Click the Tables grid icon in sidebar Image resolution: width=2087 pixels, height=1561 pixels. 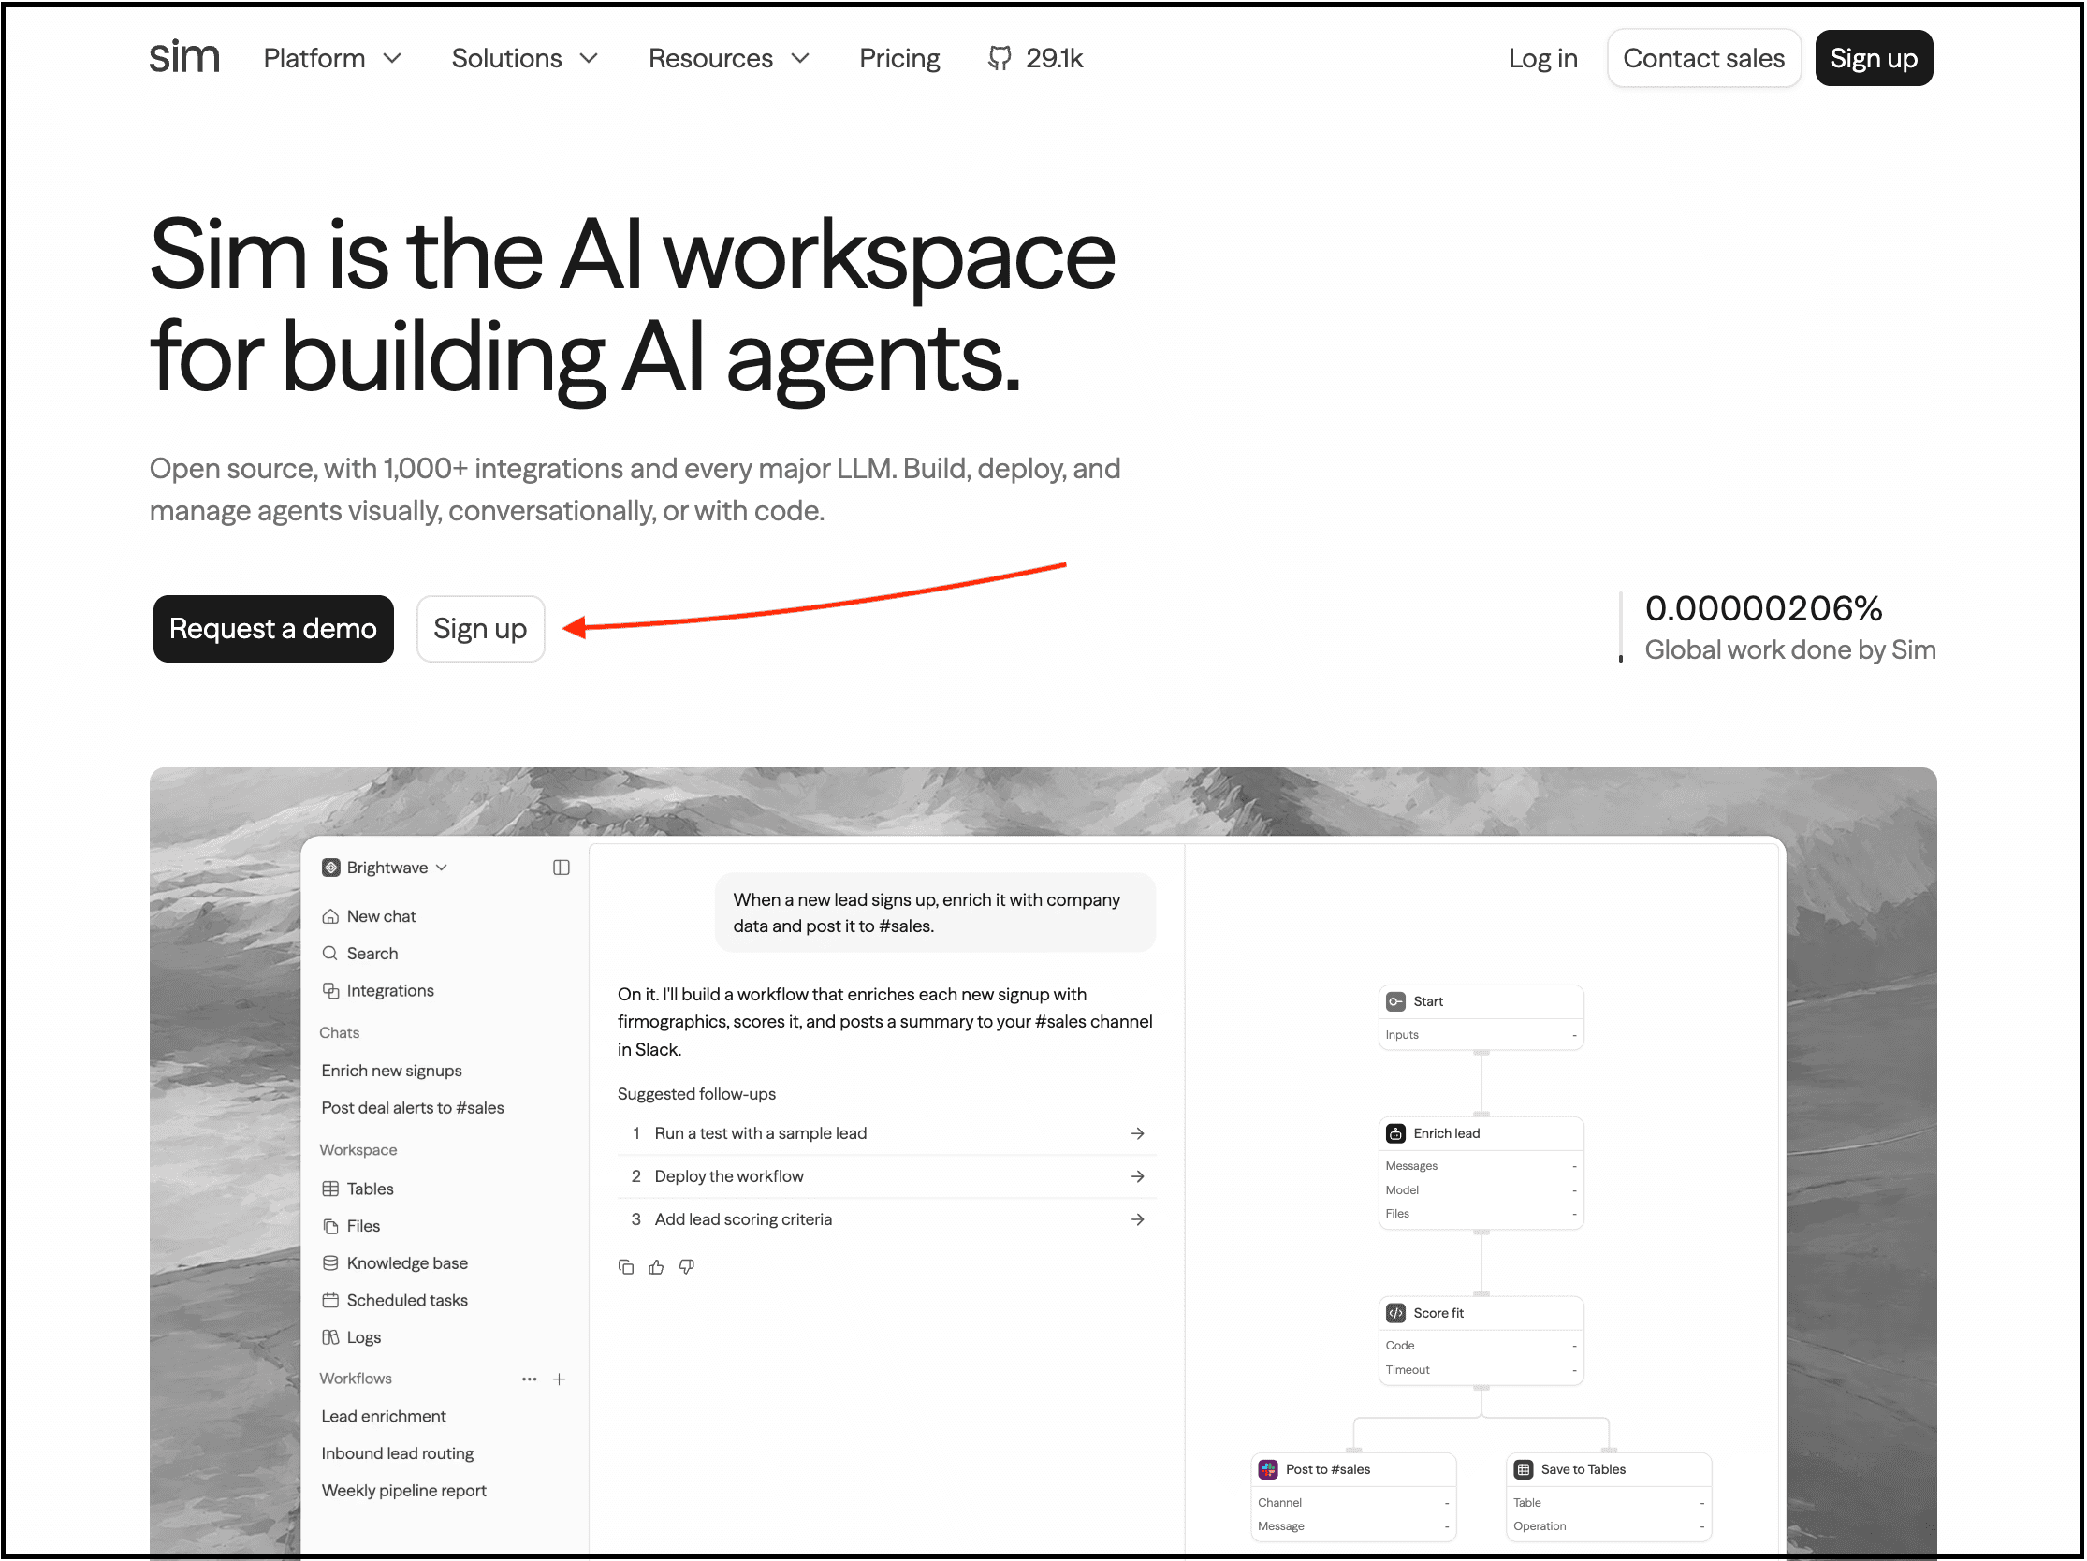[330, 1189]
